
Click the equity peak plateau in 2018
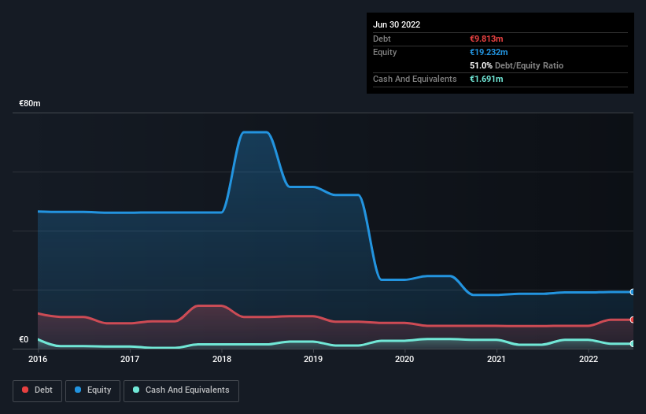point(256,132)
